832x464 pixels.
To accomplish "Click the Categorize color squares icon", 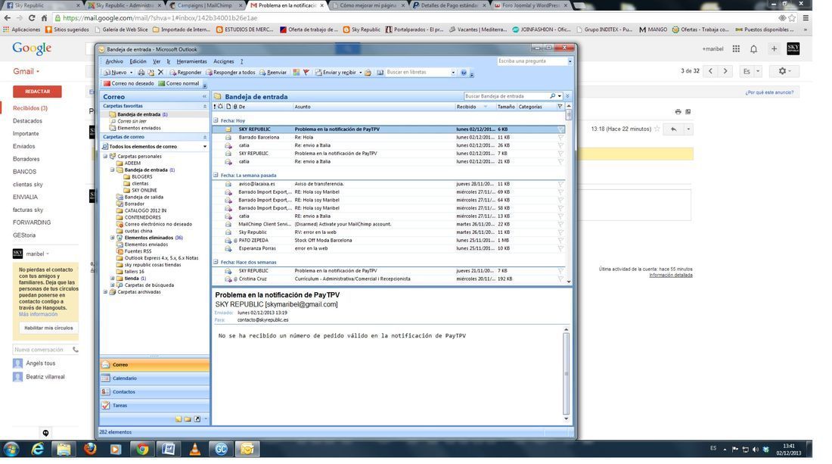I will [x=296, y=72].
